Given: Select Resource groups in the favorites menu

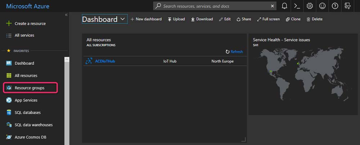Looking at the screenshot, I should (x=30, y=88).
